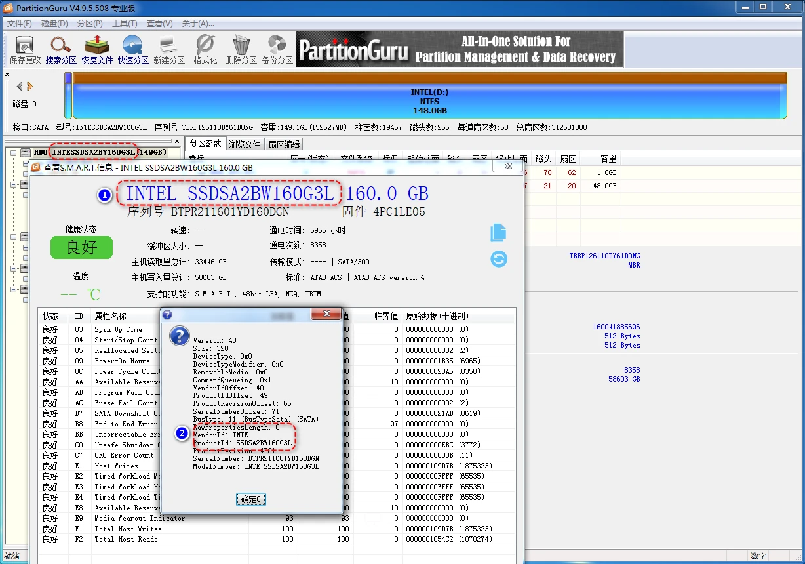Open the 磁盘(D) menu
Screen dimensions: 805x564
(54, 23)
